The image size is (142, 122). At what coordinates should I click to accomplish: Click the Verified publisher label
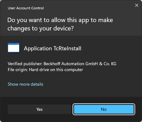tap(25, 64)
